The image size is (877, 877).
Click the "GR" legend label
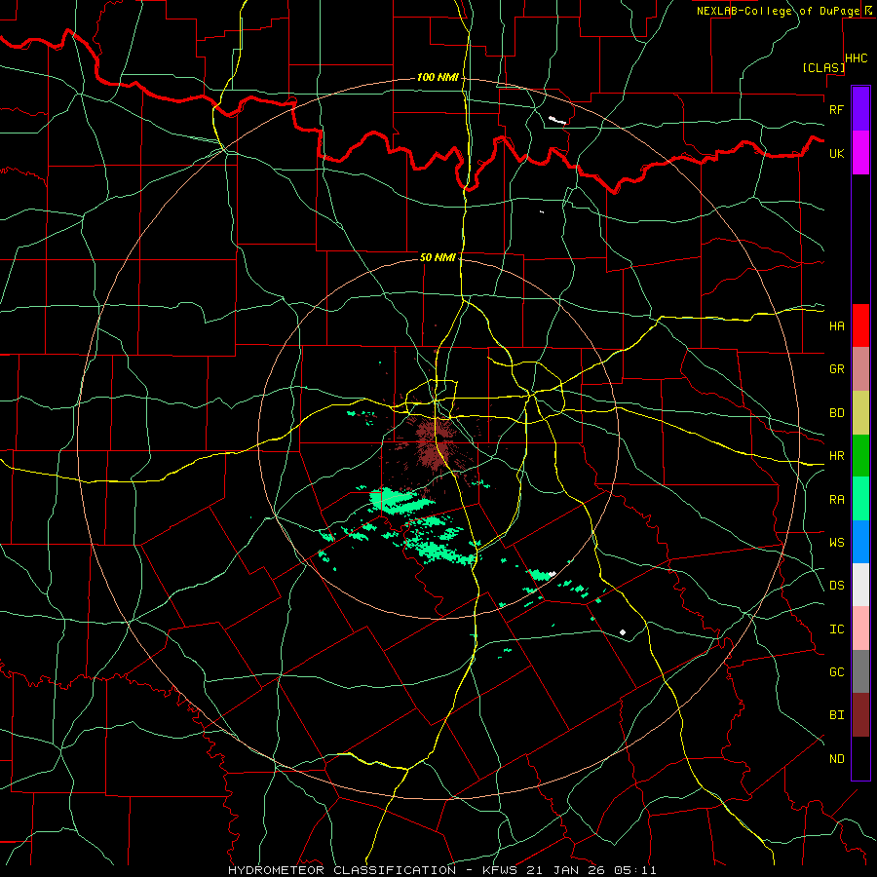coord(836,369)
